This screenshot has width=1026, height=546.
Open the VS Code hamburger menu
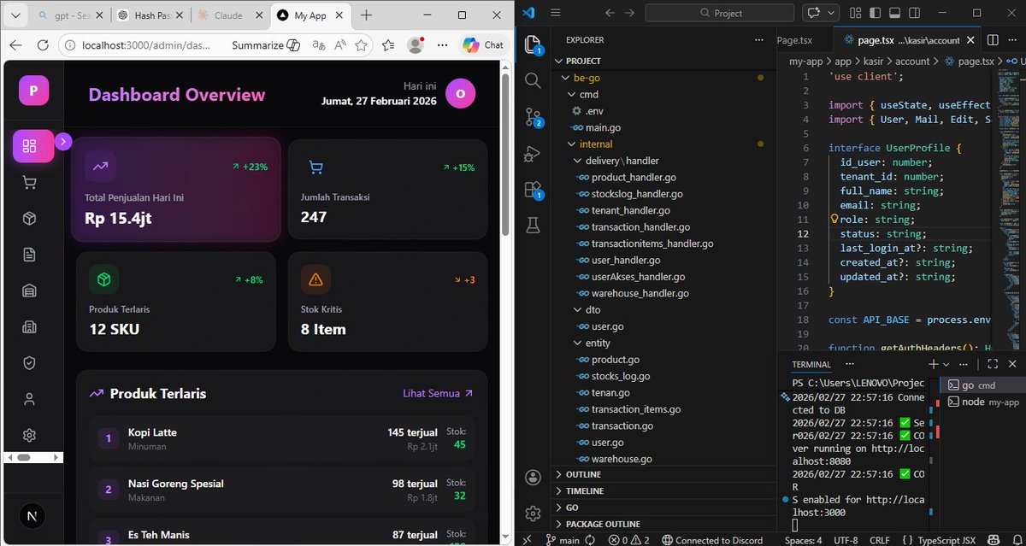[x=556, y=13]
